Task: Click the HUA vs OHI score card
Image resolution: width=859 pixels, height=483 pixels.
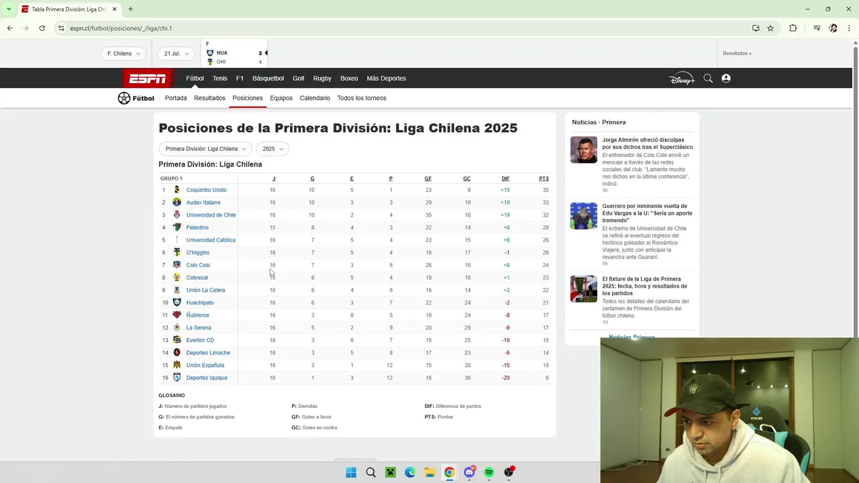Action: [x=235, y=54]
